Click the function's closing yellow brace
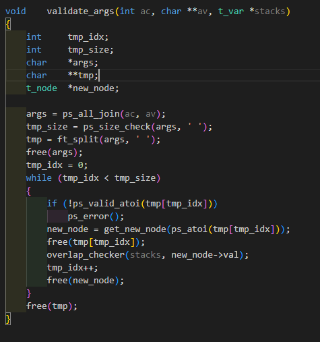This screenshot has width=320, height=342. (8, 319)
